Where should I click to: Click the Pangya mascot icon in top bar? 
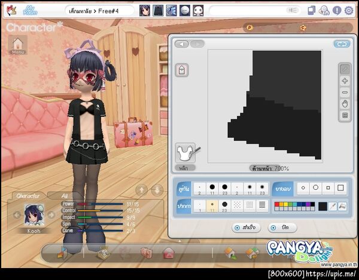(x=11, y=11)
